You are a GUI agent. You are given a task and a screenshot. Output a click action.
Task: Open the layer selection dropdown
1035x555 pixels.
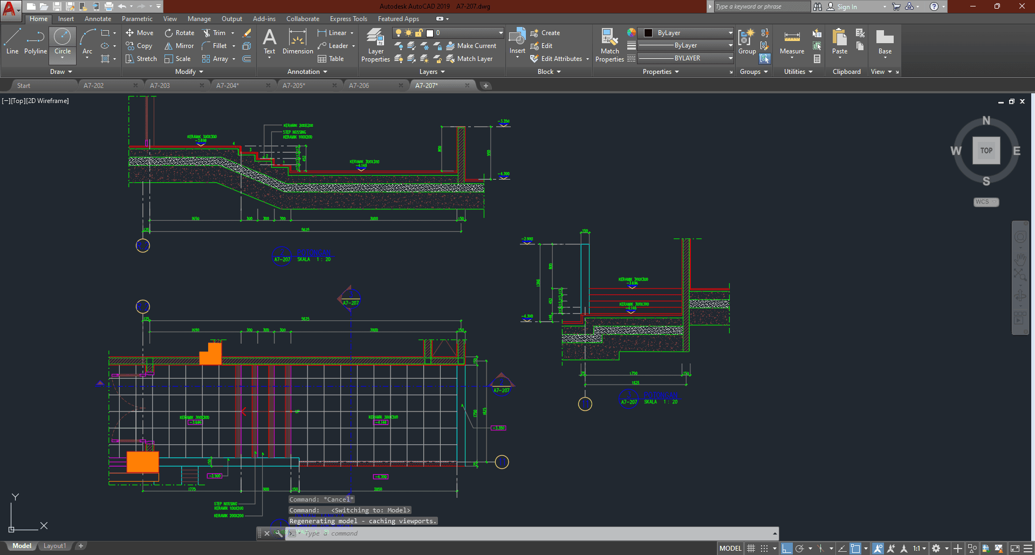(x=501, y=33)
